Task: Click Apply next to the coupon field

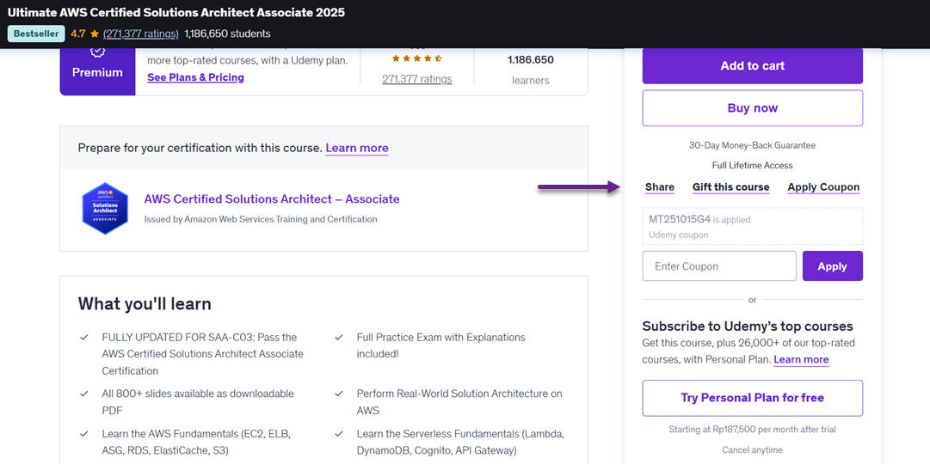Action: coord(832,266)
